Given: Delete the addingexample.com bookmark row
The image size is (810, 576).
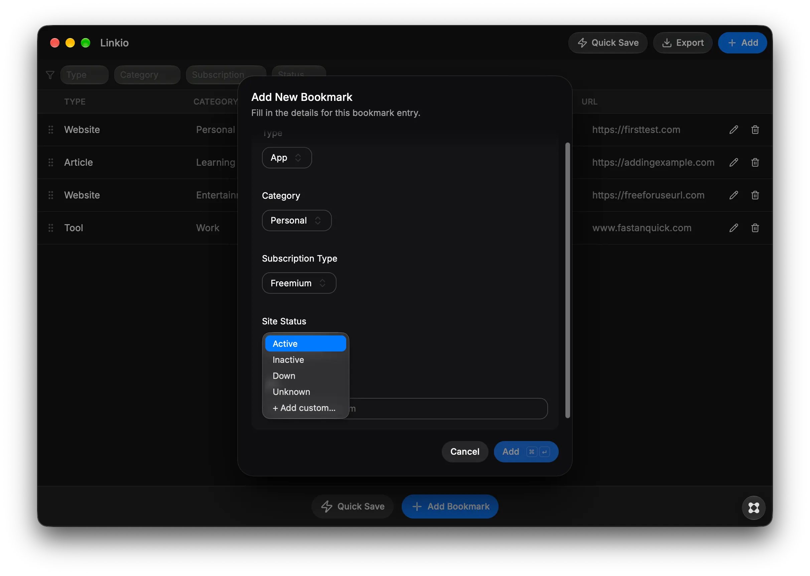Looking at the screenshot, I should pyautogui.click(x=755, y=162).
